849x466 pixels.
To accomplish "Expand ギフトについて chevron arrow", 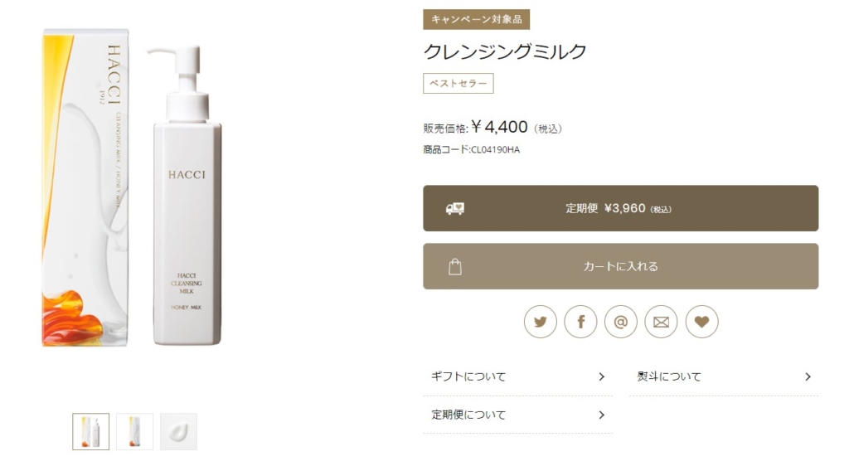I will [602, 376].
